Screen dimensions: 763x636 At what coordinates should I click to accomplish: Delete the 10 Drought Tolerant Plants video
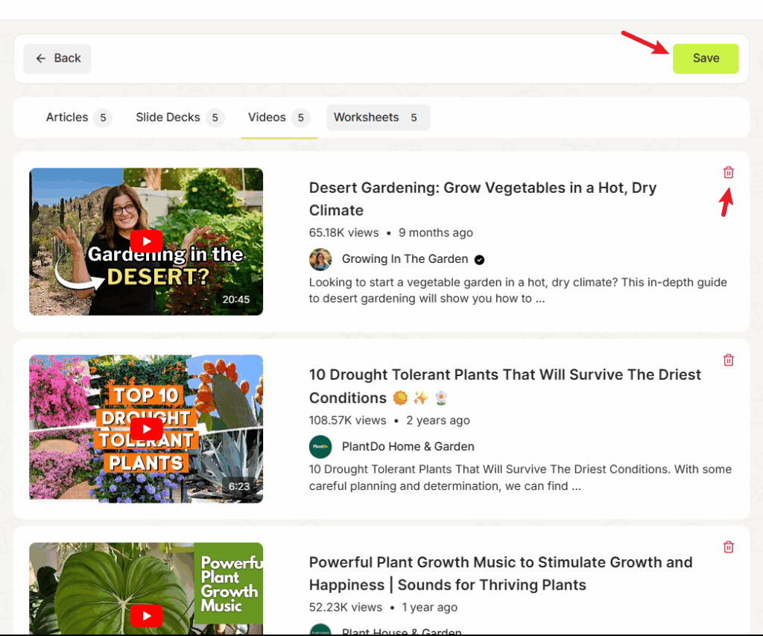729,360
